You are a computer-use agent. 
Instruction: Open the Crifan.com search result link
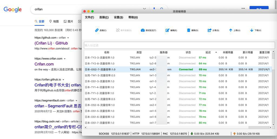tap(44, 64)
